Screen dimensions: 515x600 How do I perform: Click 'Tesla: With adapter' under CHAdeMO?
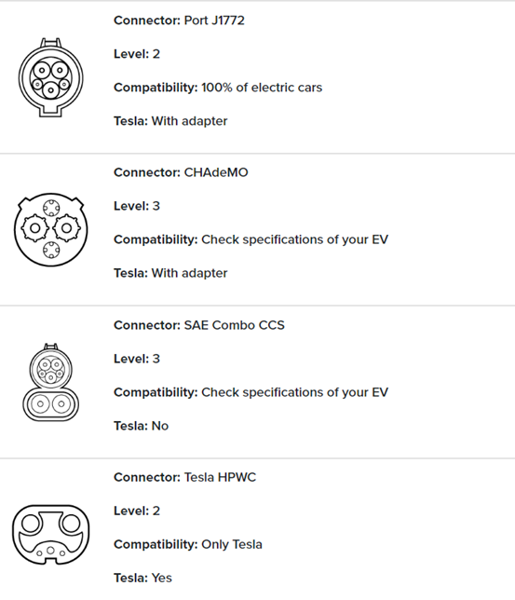pos(170,273)
